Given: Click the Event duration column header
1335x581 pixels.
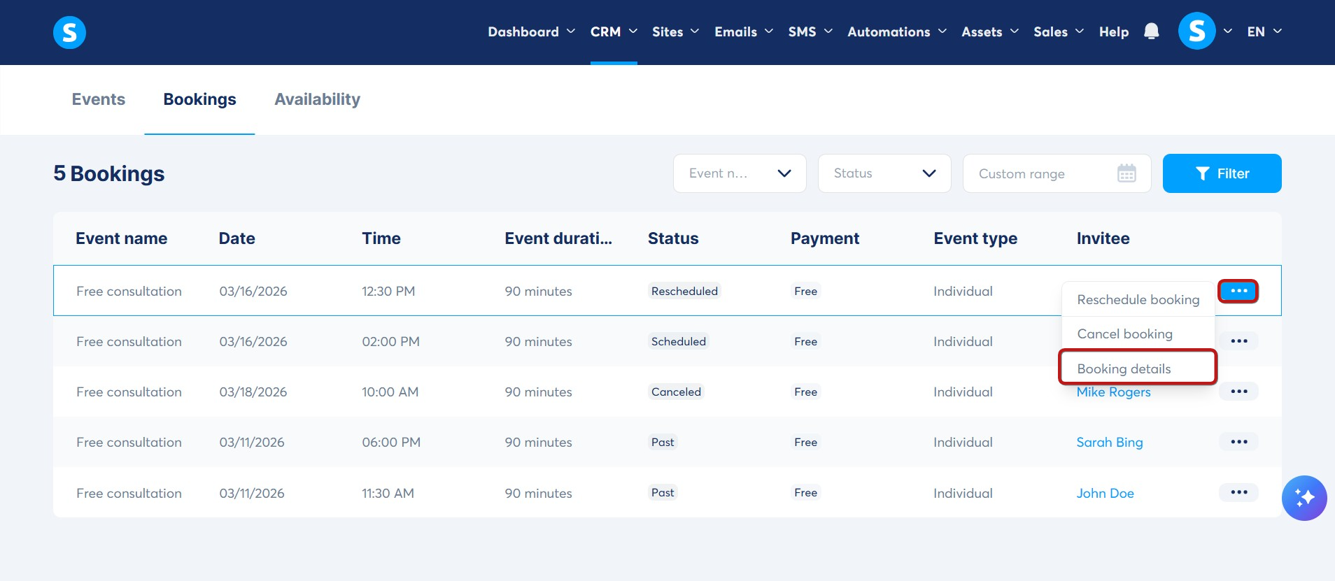Looking at the screenshot, I should tap(558, 238).
